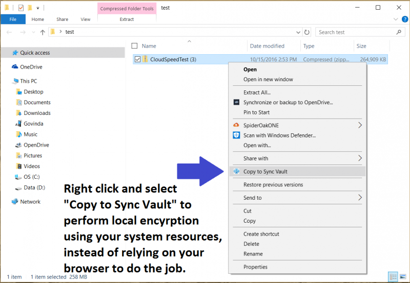410x283 pixels.
Task: Switch to Details view icon in status bar
Action: pyautogui.click(x=393, y=277)
